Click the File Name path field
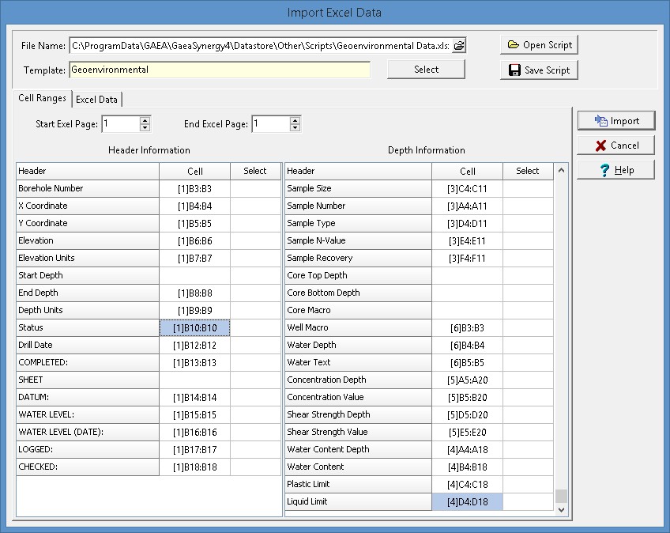 click(x=259, y=46)
